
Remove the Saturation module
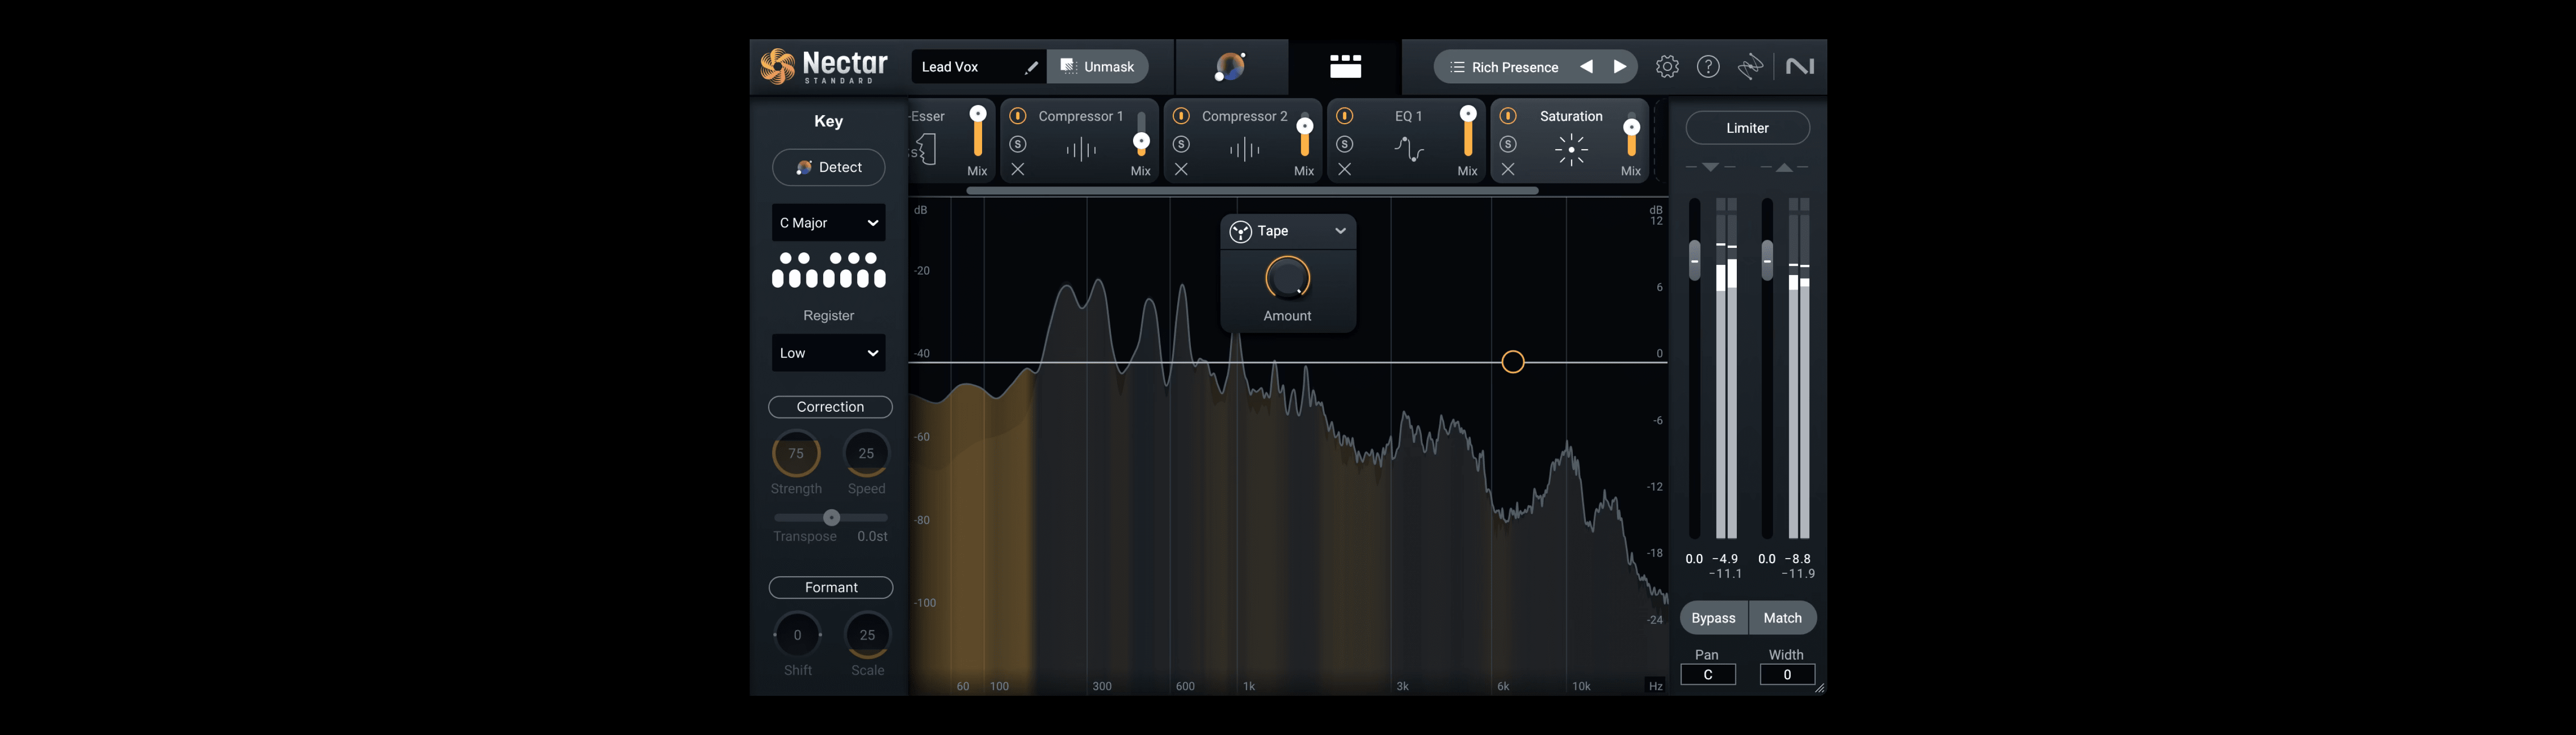(1508, 170)
